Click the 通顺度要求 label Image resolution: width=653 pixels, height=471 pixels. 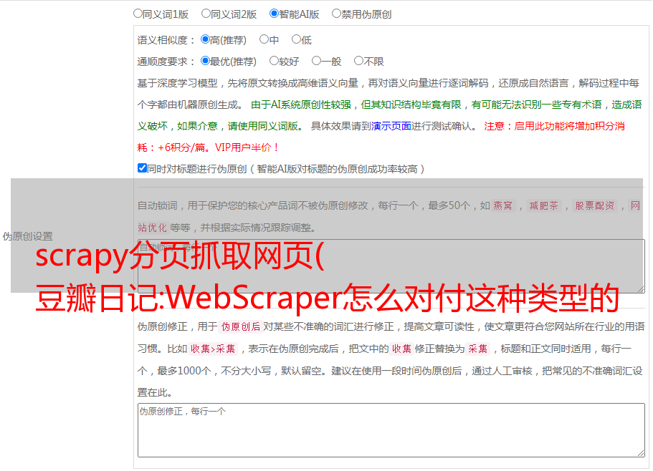(166, 62)
